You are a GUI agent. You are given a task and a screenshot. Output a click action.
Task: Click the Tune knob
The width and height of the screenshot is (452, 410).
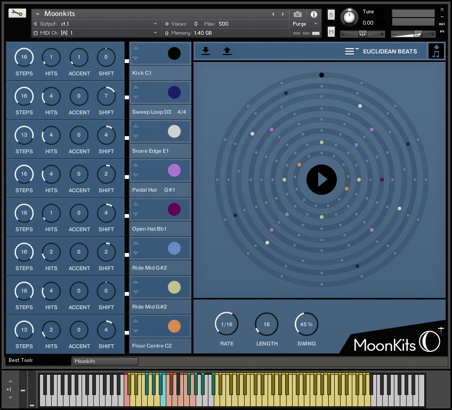(x=350, y=17)
